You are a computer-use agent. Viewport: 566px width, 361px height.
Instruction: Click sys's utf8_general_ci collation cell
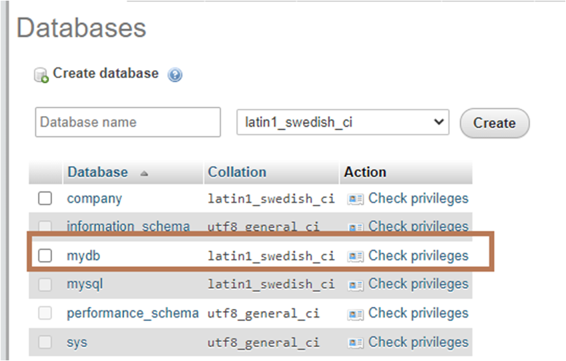(264, 342)
